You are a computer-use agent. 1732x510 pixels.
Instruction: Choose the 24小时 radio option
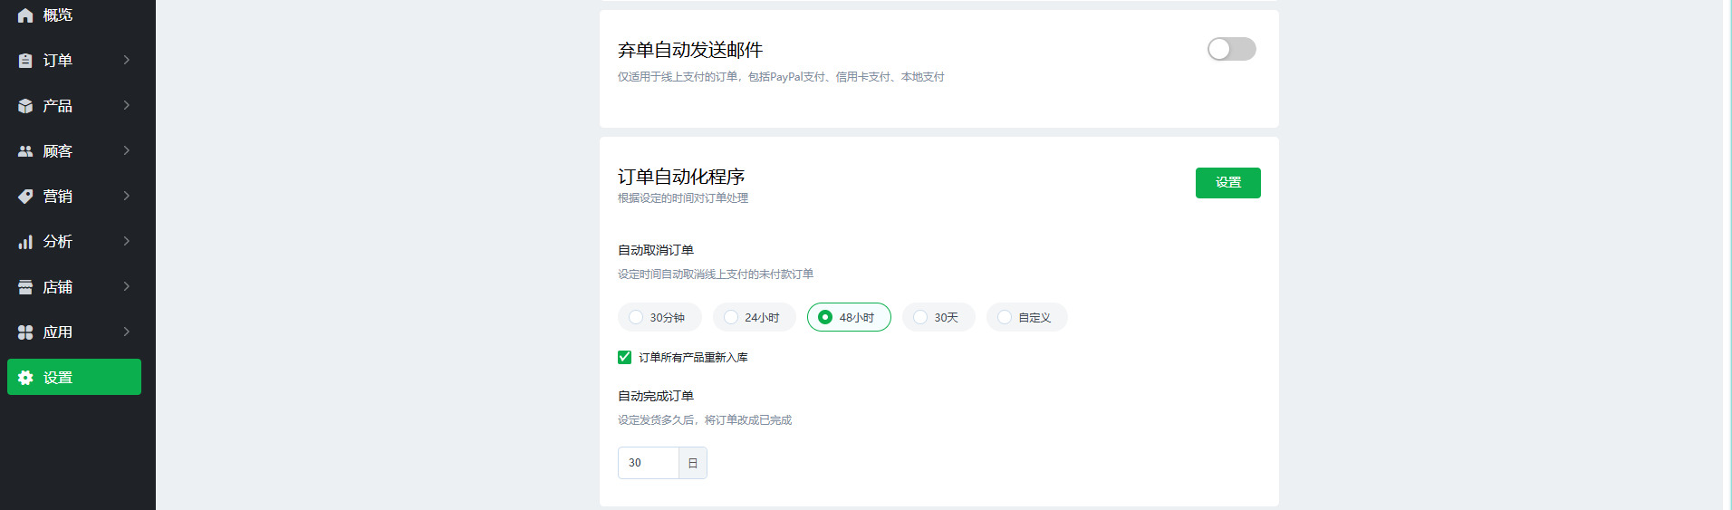[x=731, y=317]
